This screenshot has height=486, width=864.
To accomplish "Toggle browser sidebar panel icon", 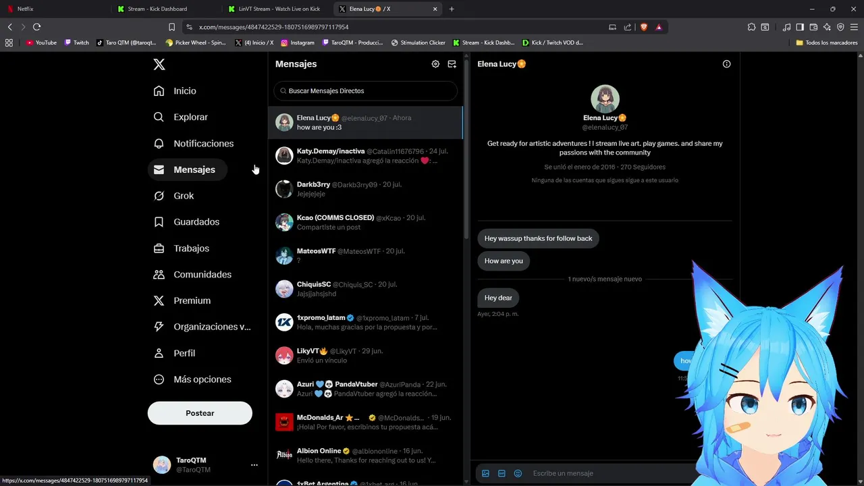I will pos(800,27).
